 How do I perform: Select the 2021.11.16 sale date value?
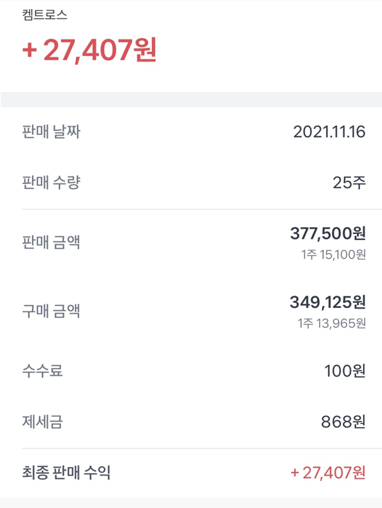[x=329, y=132]
